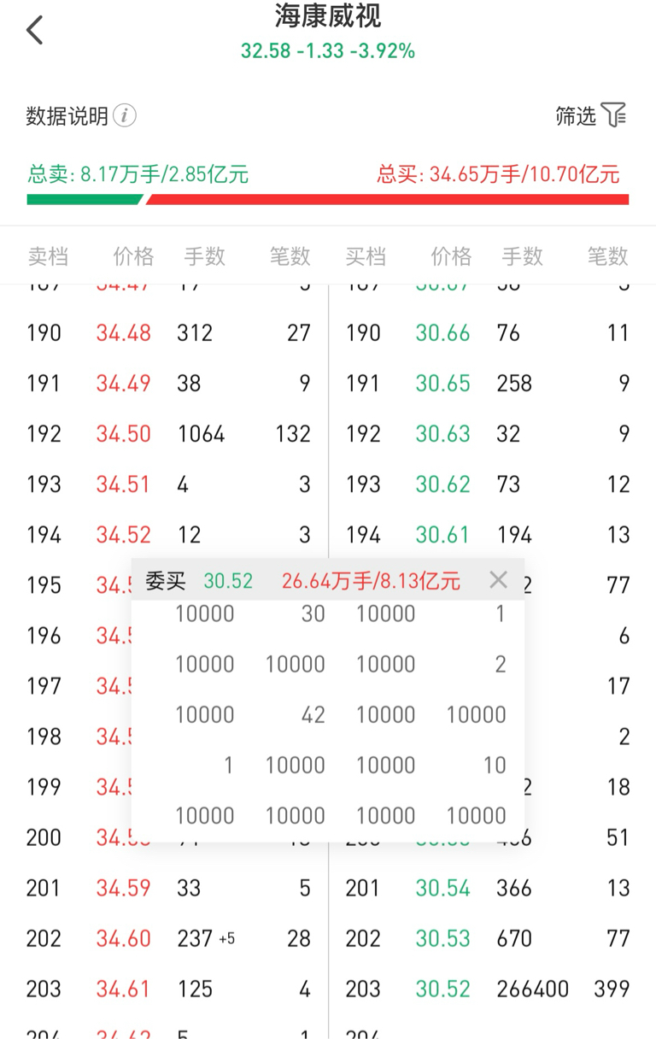
Task: Tap the order size 30 in popup
Action: click(313, 613)
